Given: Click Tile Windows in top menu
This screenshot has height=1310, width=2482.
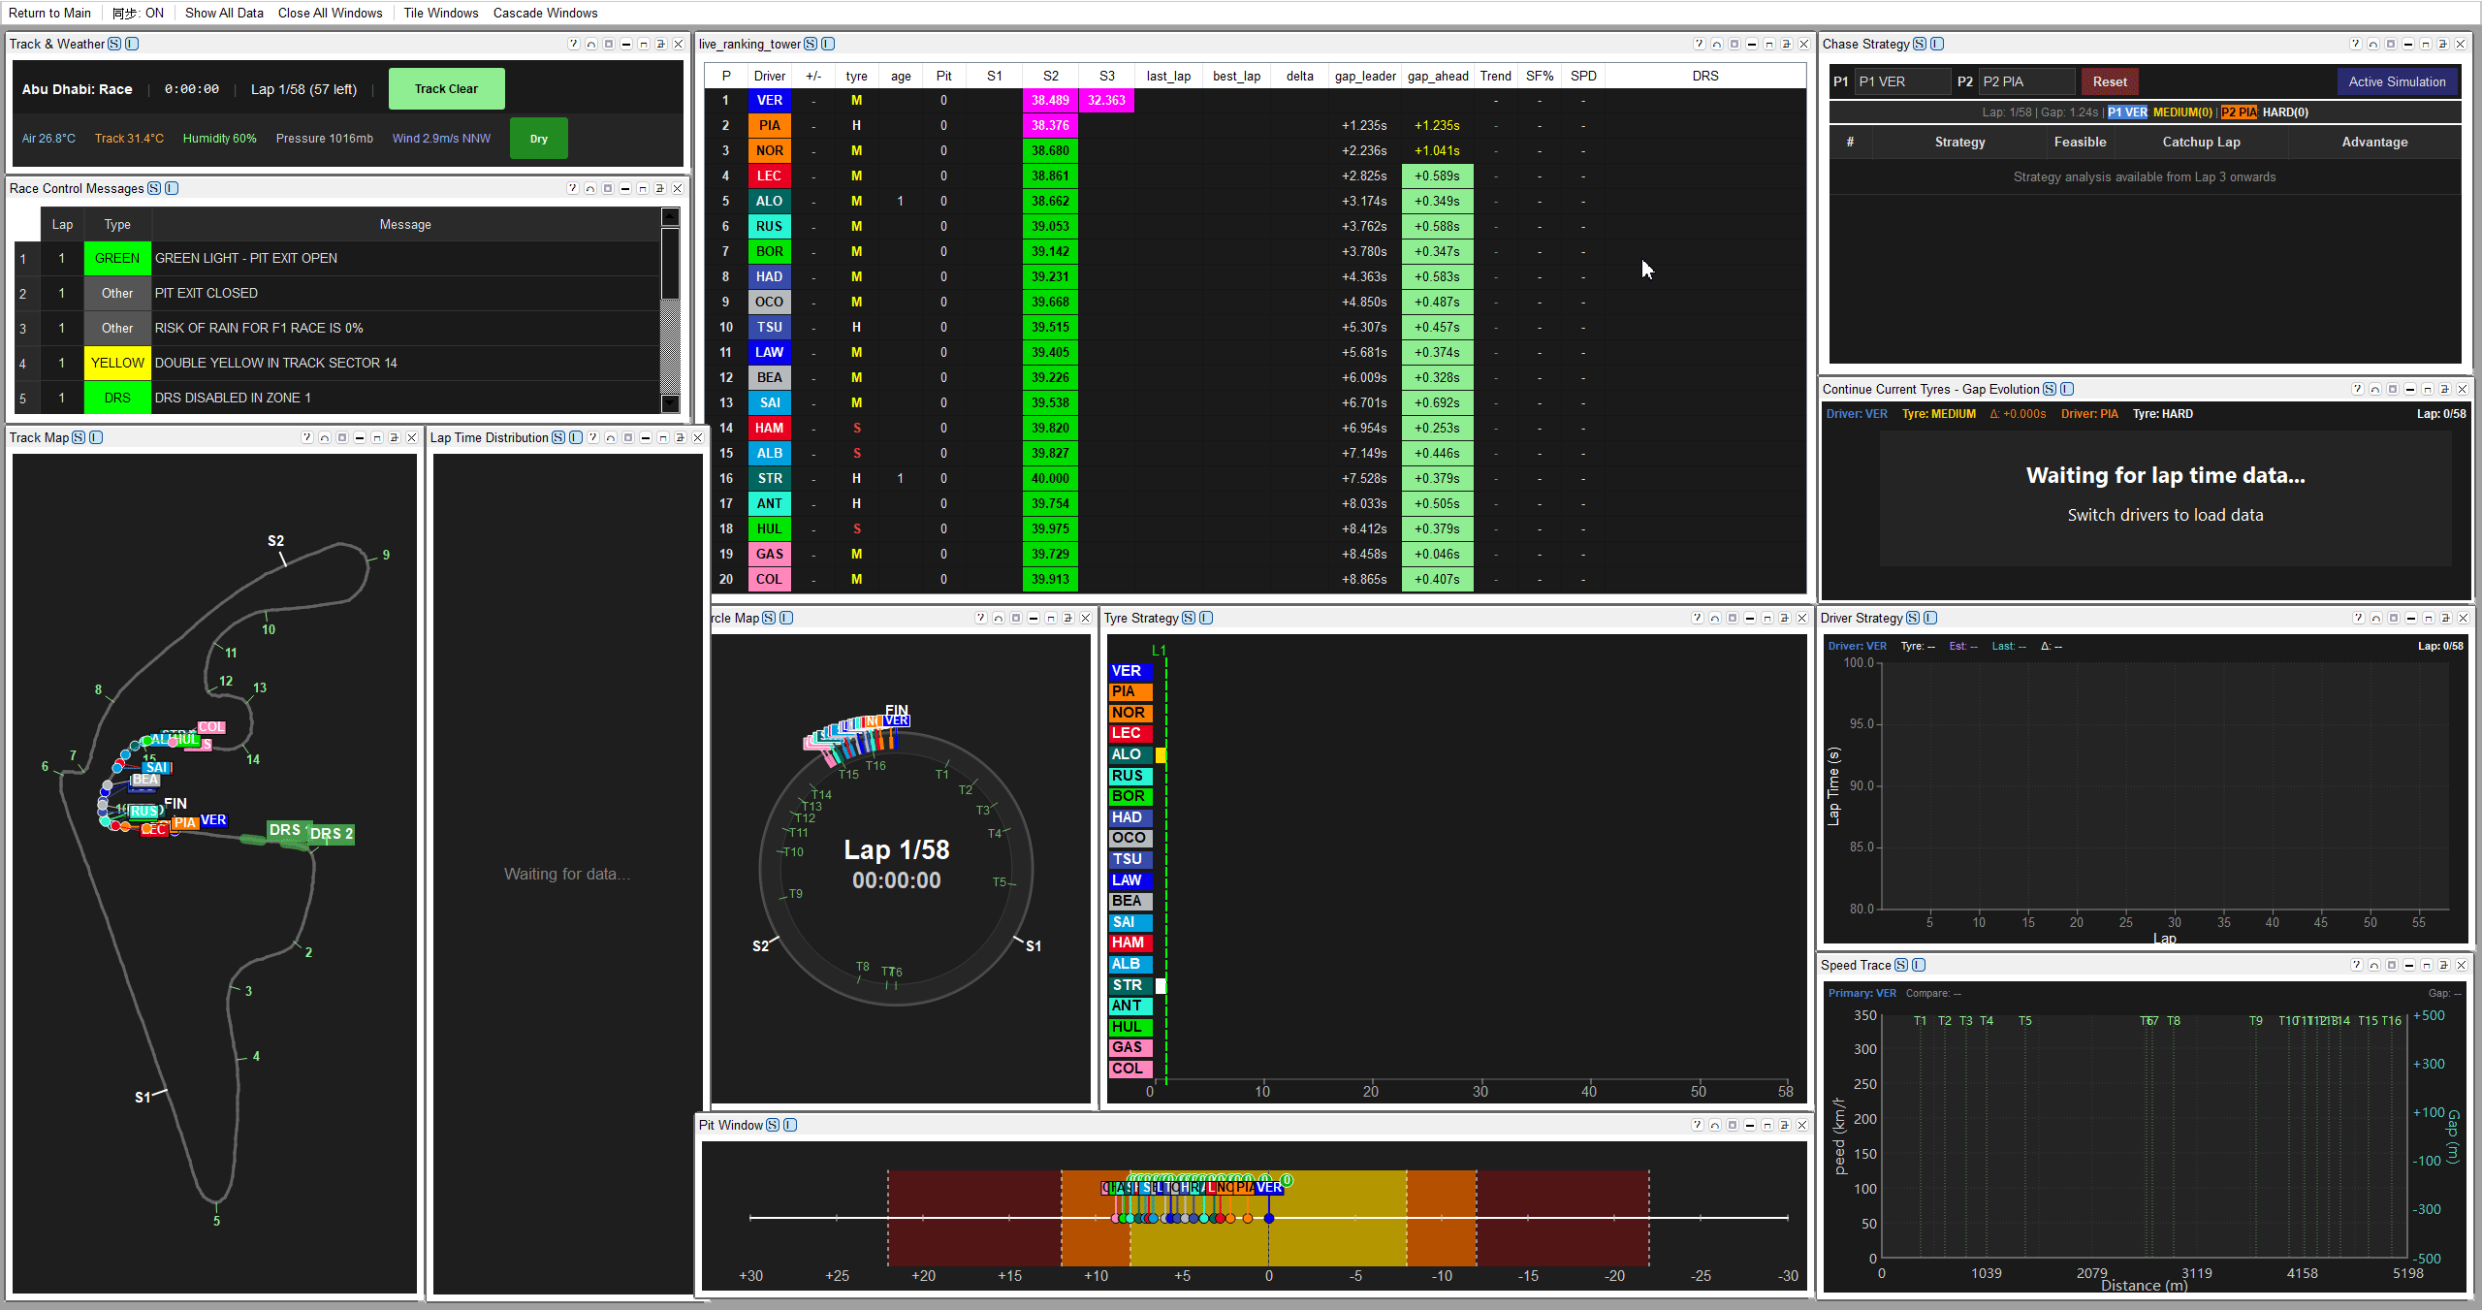Looking at the screenshot, I should click(440, 13).
